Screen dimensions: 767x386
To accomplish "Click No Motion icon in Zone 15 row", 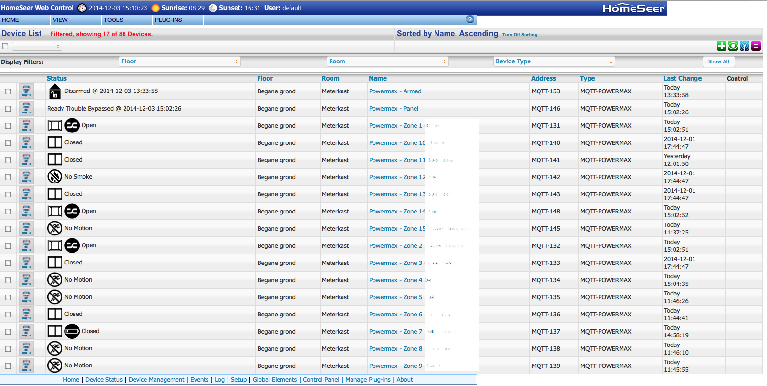I will tap(55, 228).
